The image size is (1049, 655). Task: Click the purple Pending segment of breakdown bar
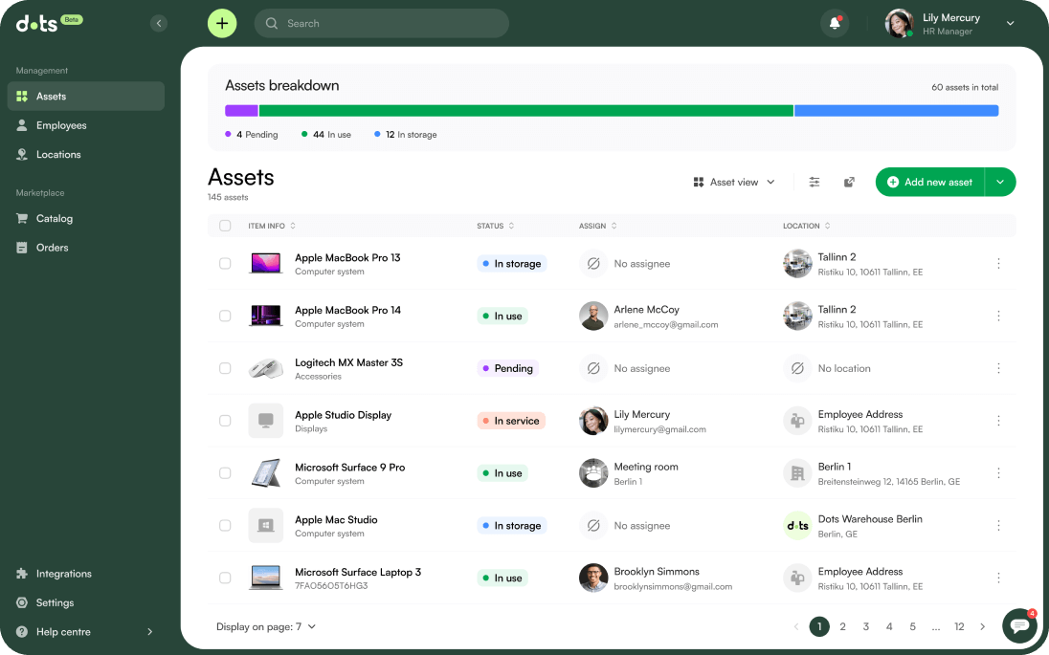click(241, 111)
